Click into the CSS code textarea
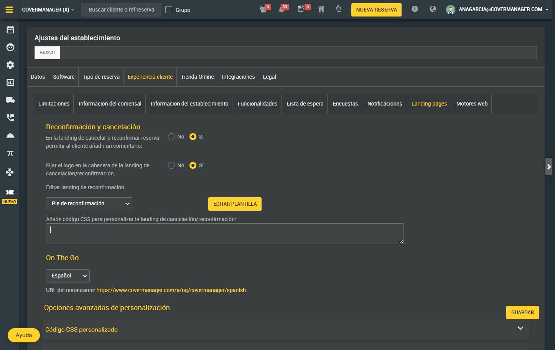The height and width of the screenshot is (350, 555). pos(225,234)
